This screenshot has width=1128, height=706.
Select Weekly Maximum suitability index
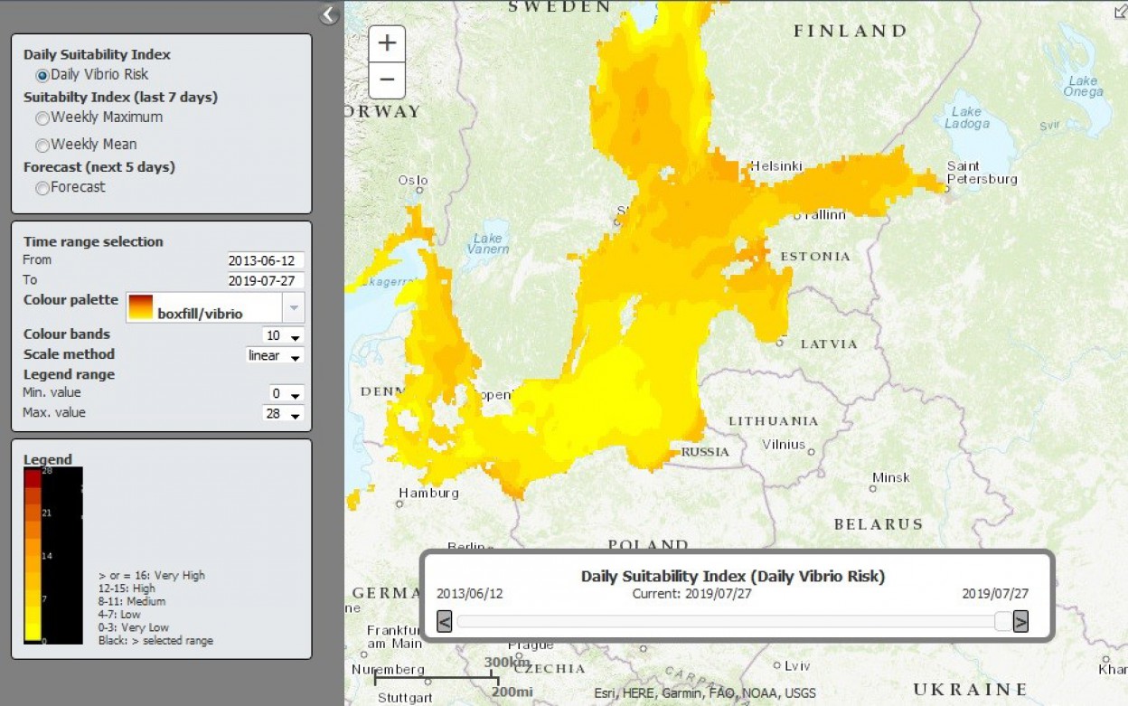42,118
